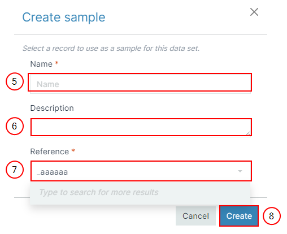Click the Cancel button
Screen dimensions: 287x234
(195, 216)
